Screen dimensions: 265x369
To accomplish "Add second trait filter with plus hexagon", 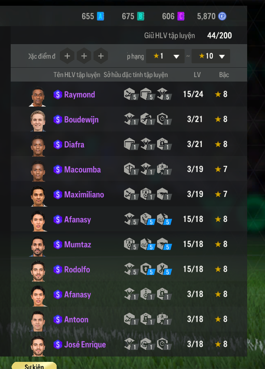I will pos(84,56).
